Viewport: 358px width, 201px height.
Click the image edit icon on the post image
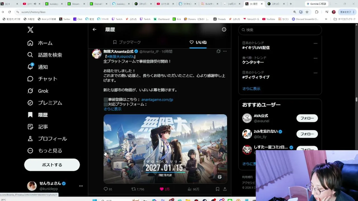coord(220,177)
